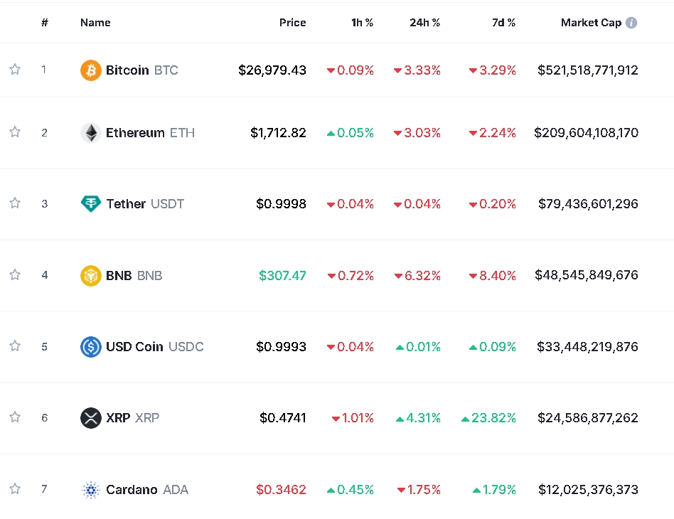Click the Bitcoin coin logo icon
The image size is (674, 519).
[x=91, y=70]
